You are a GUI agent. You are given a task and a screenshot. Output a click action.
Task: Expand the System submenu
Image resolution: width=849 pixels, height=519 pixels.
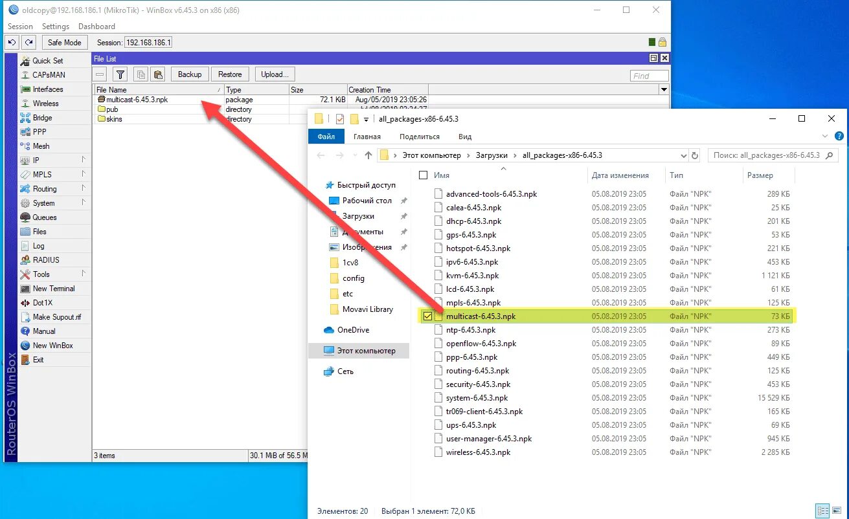tap(54, 203)
